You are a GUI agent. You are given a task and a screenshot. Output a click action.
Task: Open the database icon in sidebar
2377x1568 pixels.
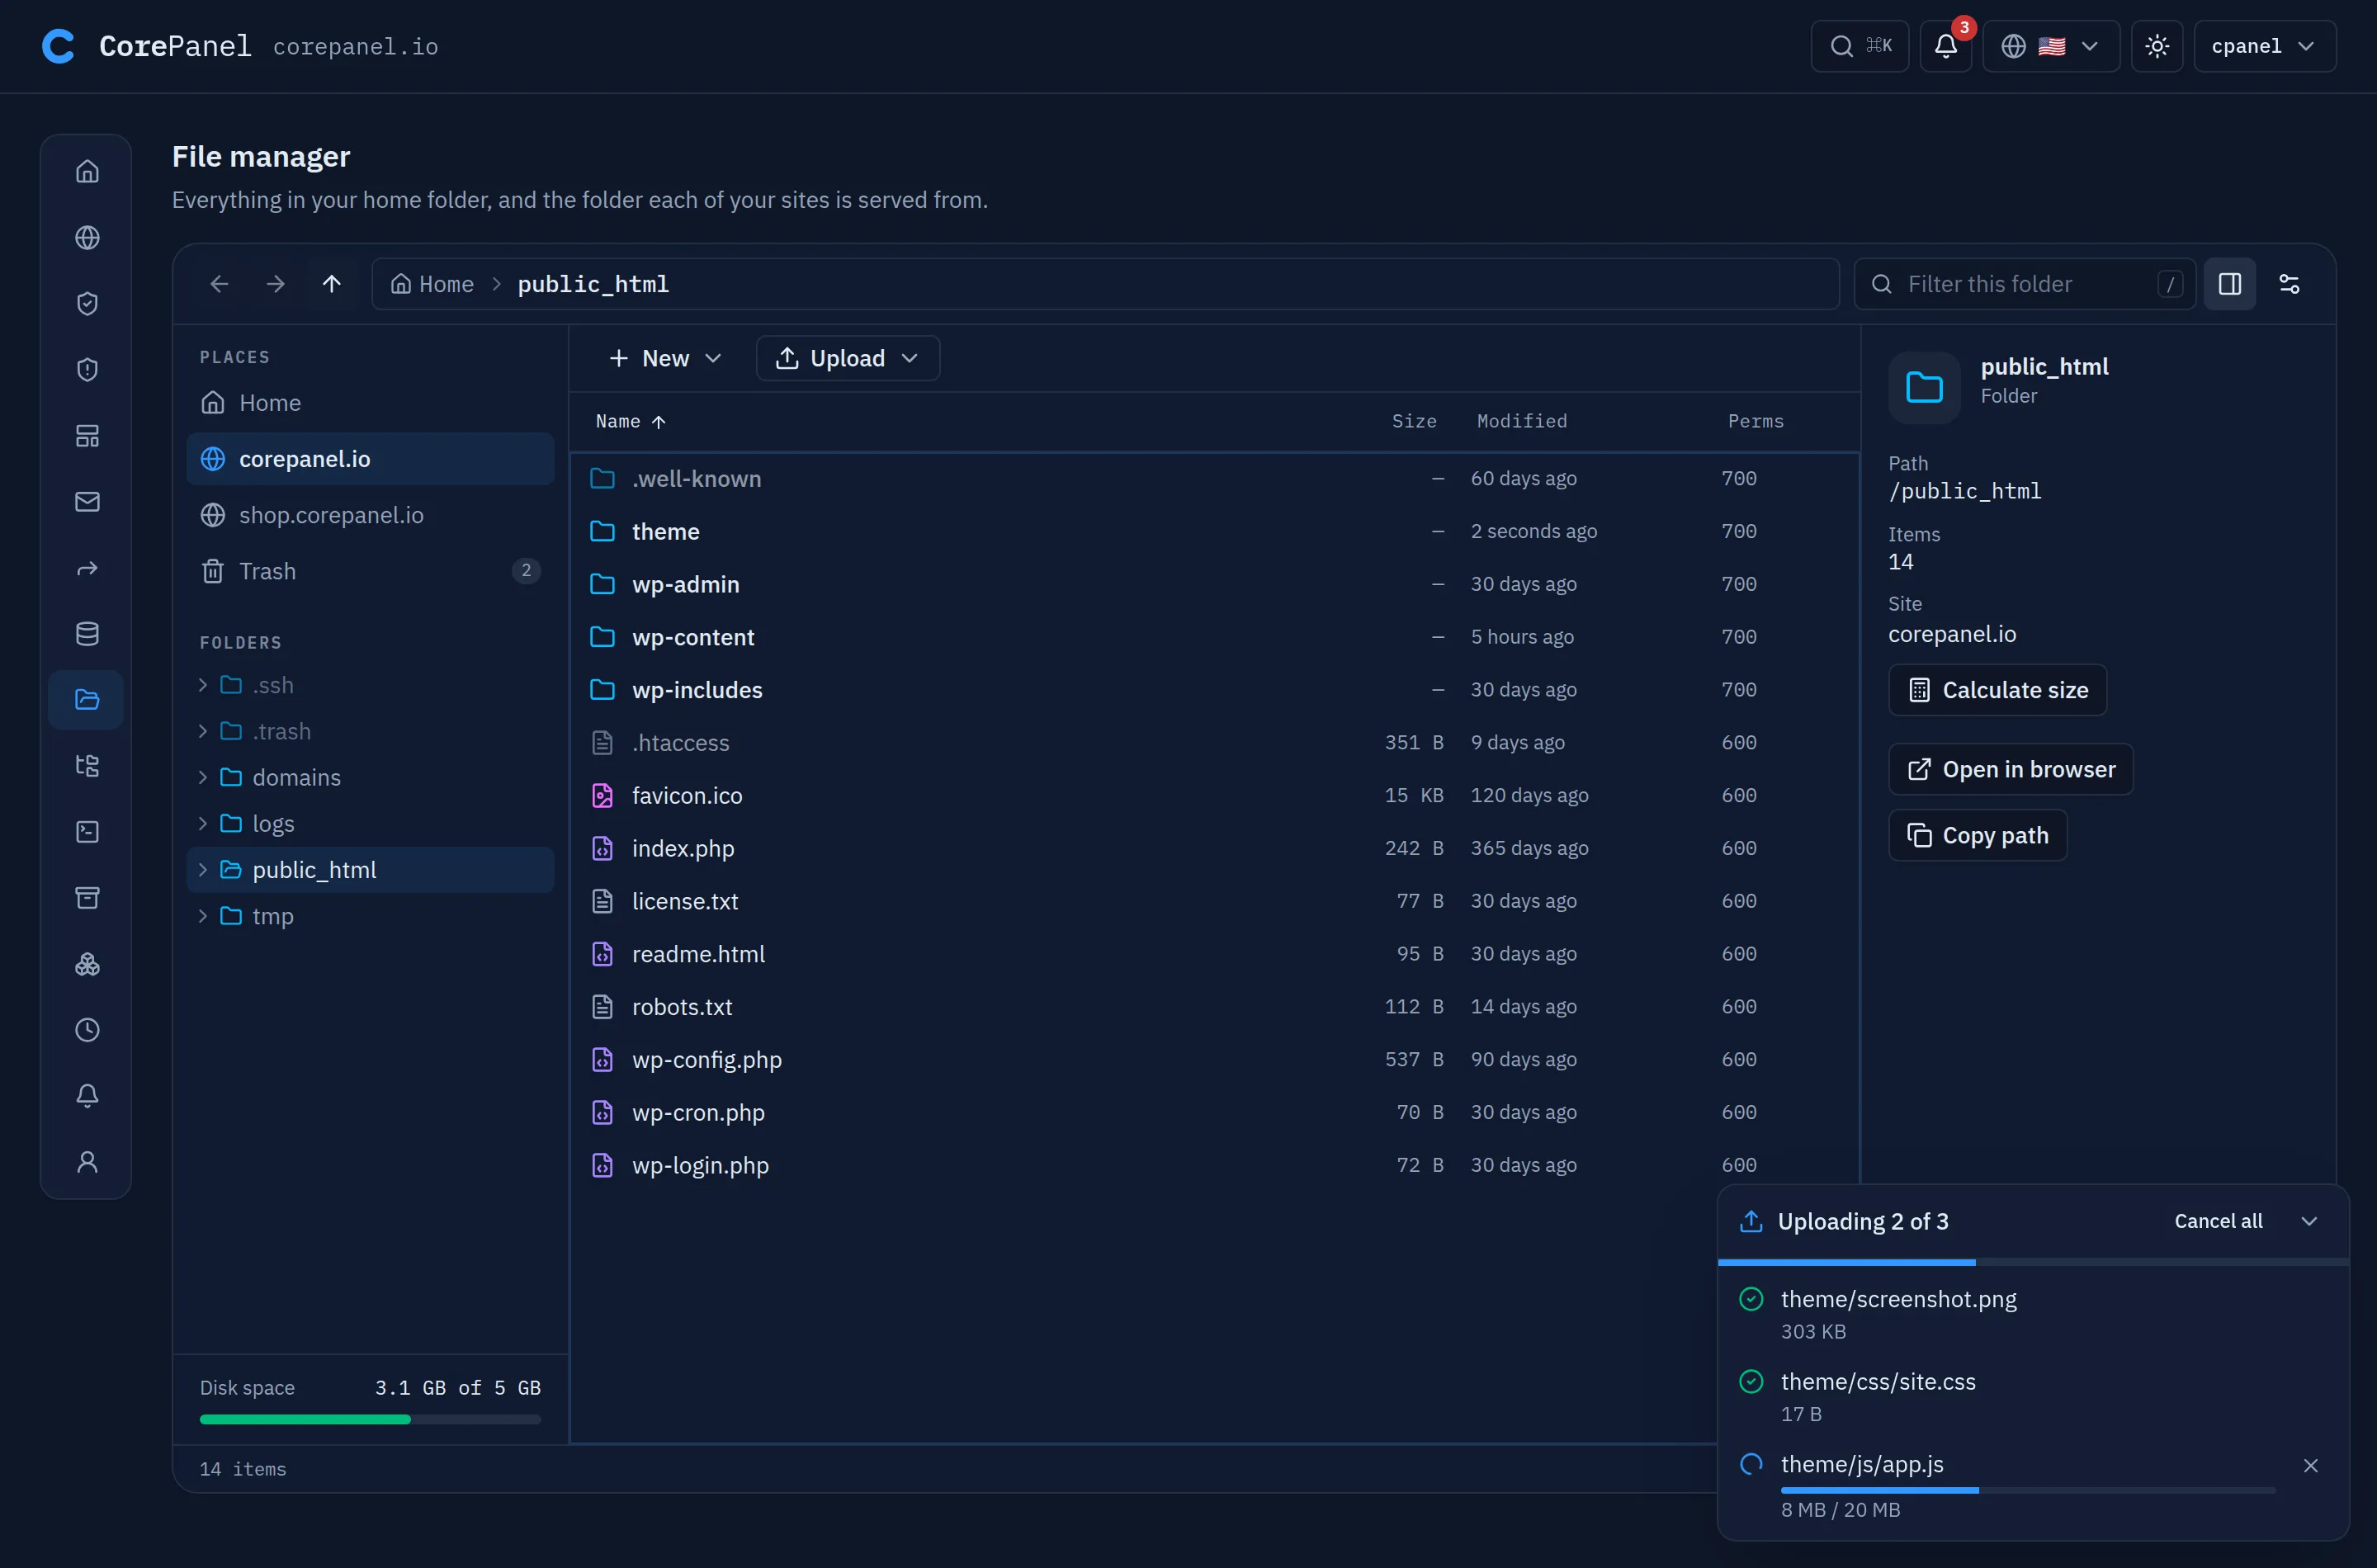(x=87, y=633)
